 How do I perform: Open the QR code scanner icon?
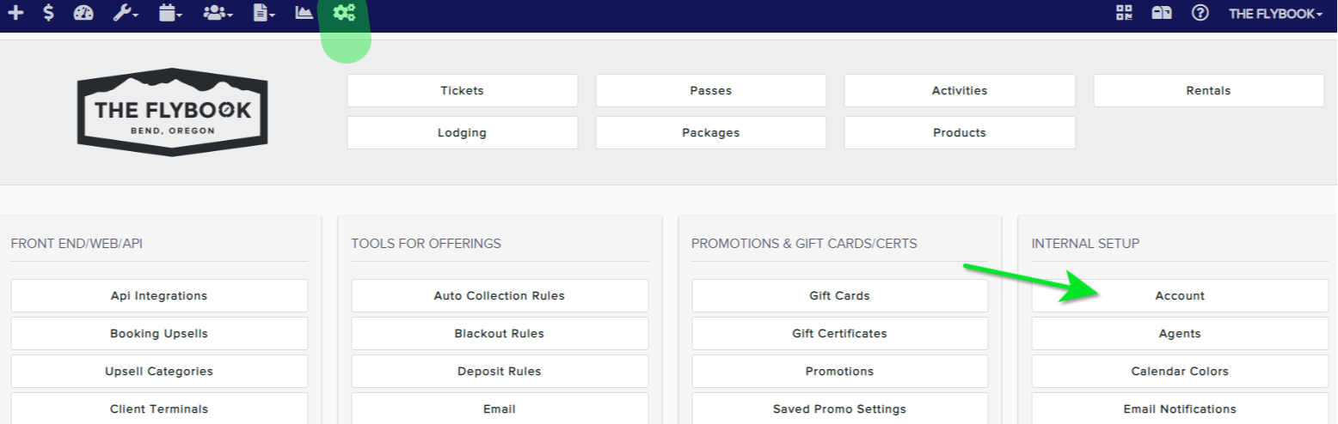pos(1124,13)
